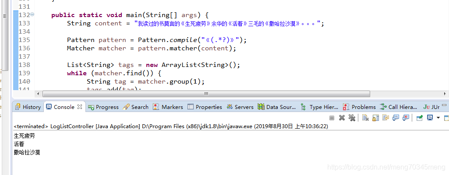Switch to the History tab
This screenshot has width=449, height=175.
(28, 107)
